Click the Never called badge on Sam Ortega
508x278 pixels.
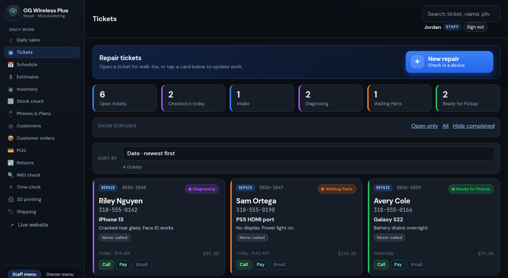coord(252,238)
